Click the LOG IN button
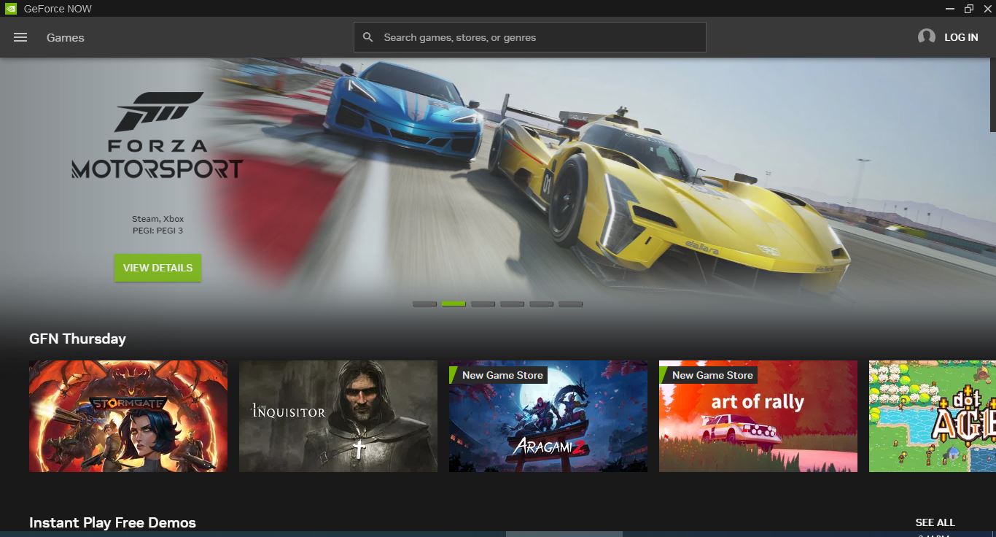996x537 pixels. click(x=961, y=37)
